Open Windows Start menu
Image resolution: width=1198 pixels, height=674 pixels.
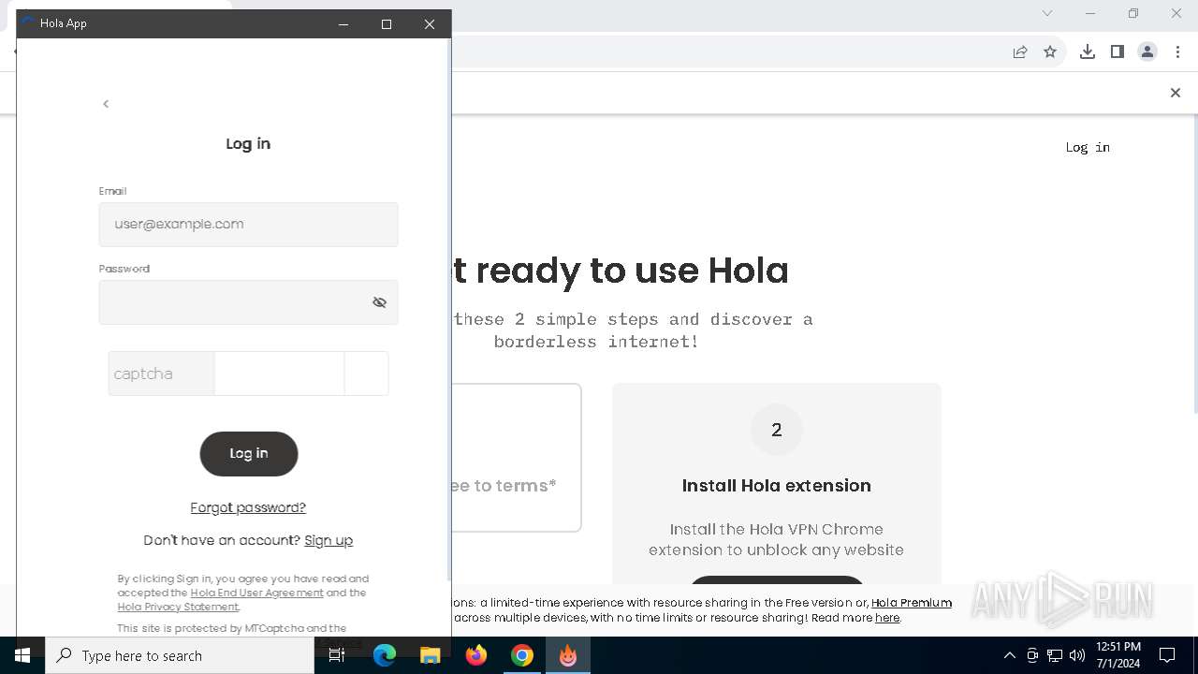(22, 655)
